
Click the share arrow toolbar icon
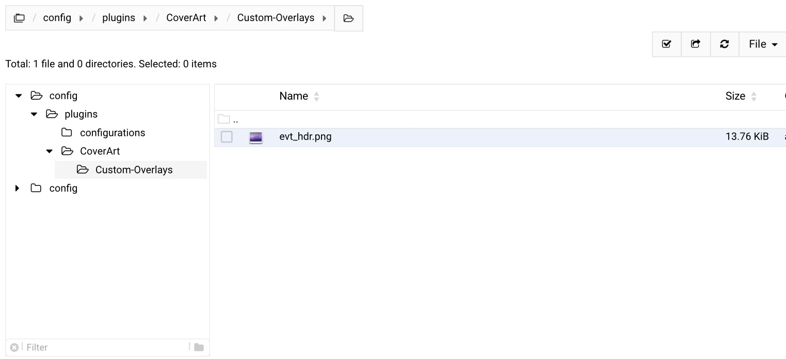[x=696, y=44]
